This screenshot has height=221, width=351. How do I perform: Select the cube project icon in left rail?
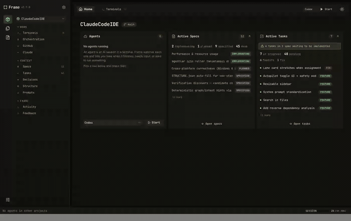tap(8, 19)
